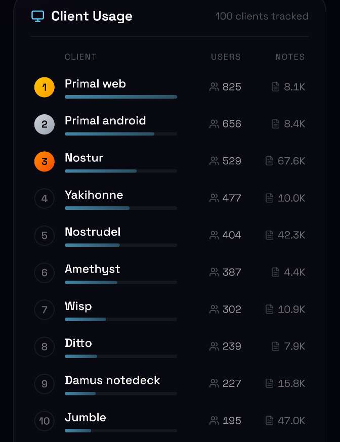Screen dimensions: 340x442
Task: Select the Amethyst client name
Action: click(92, 269)
